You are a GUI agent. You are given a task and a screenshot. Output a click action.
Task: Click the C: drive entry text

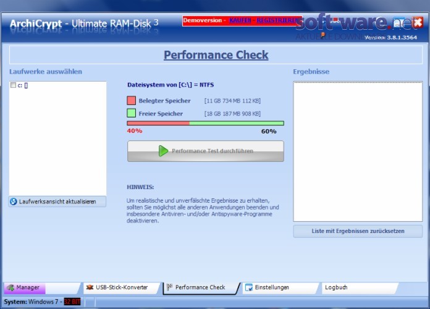click(x=23, y=85)
